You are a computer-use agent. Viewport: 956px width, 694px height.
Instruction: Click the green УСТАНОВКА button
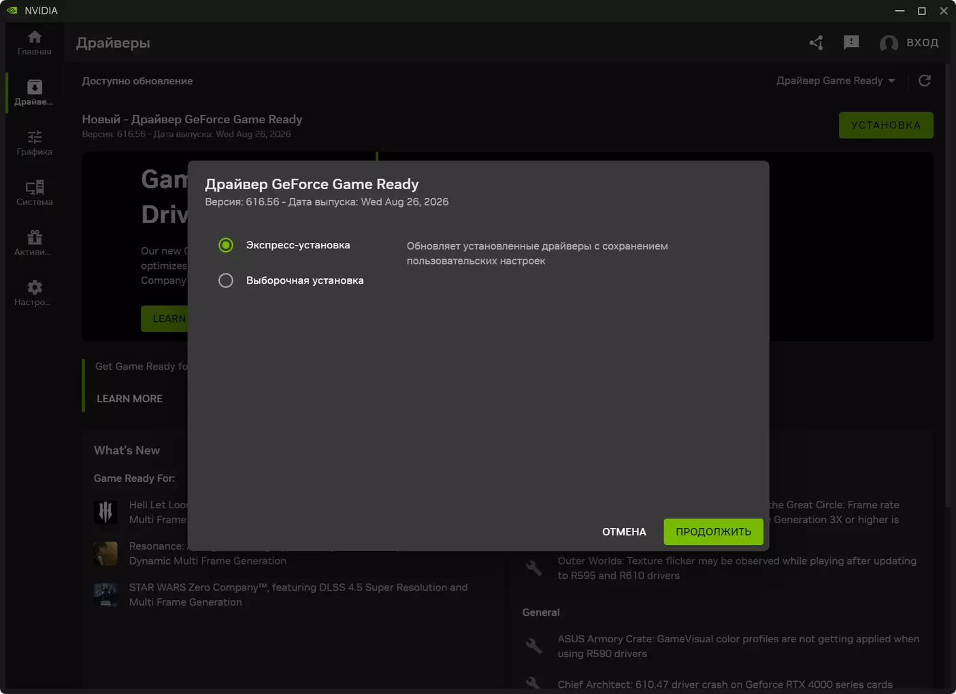(886, 125)
